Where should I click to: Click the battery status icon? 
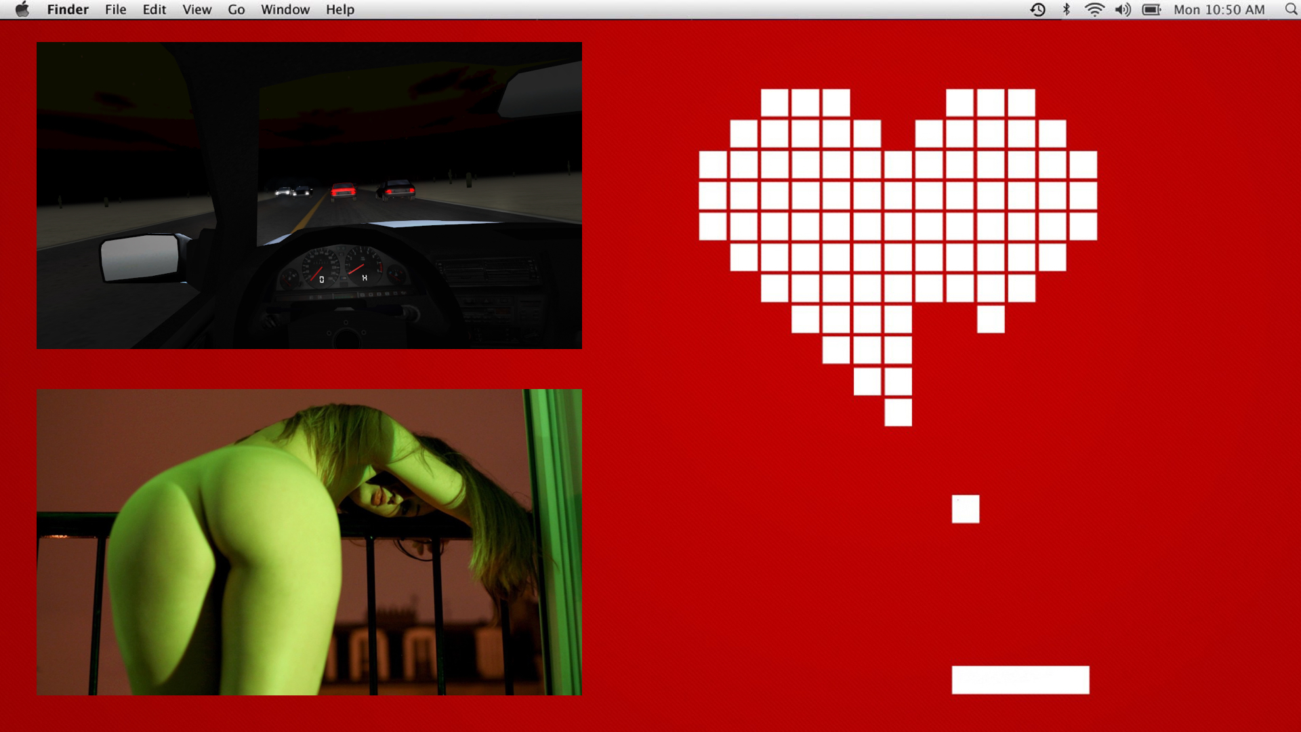(1151, 9)
